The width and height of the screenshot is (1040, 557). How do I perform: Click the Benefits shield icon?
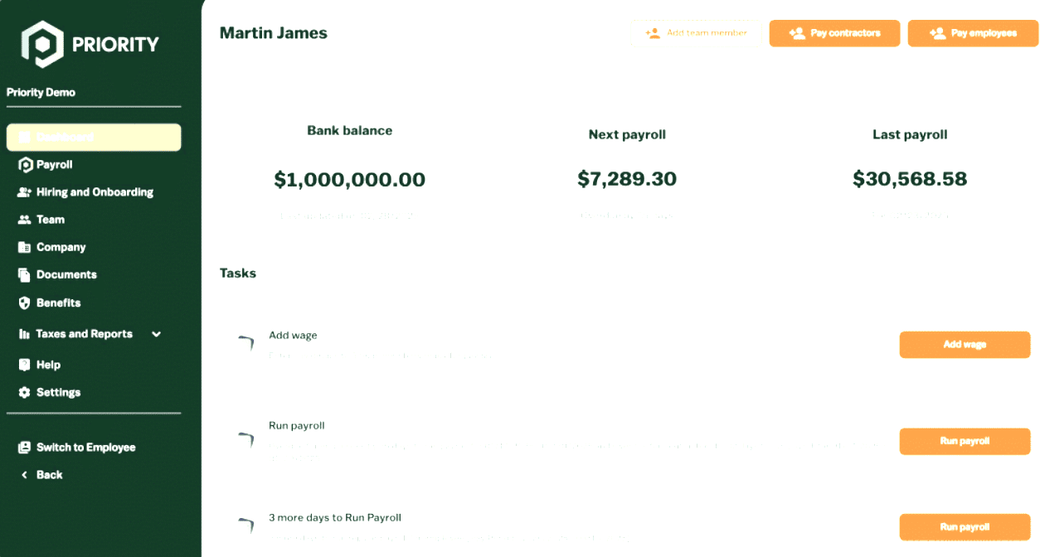tap(25, 303)
